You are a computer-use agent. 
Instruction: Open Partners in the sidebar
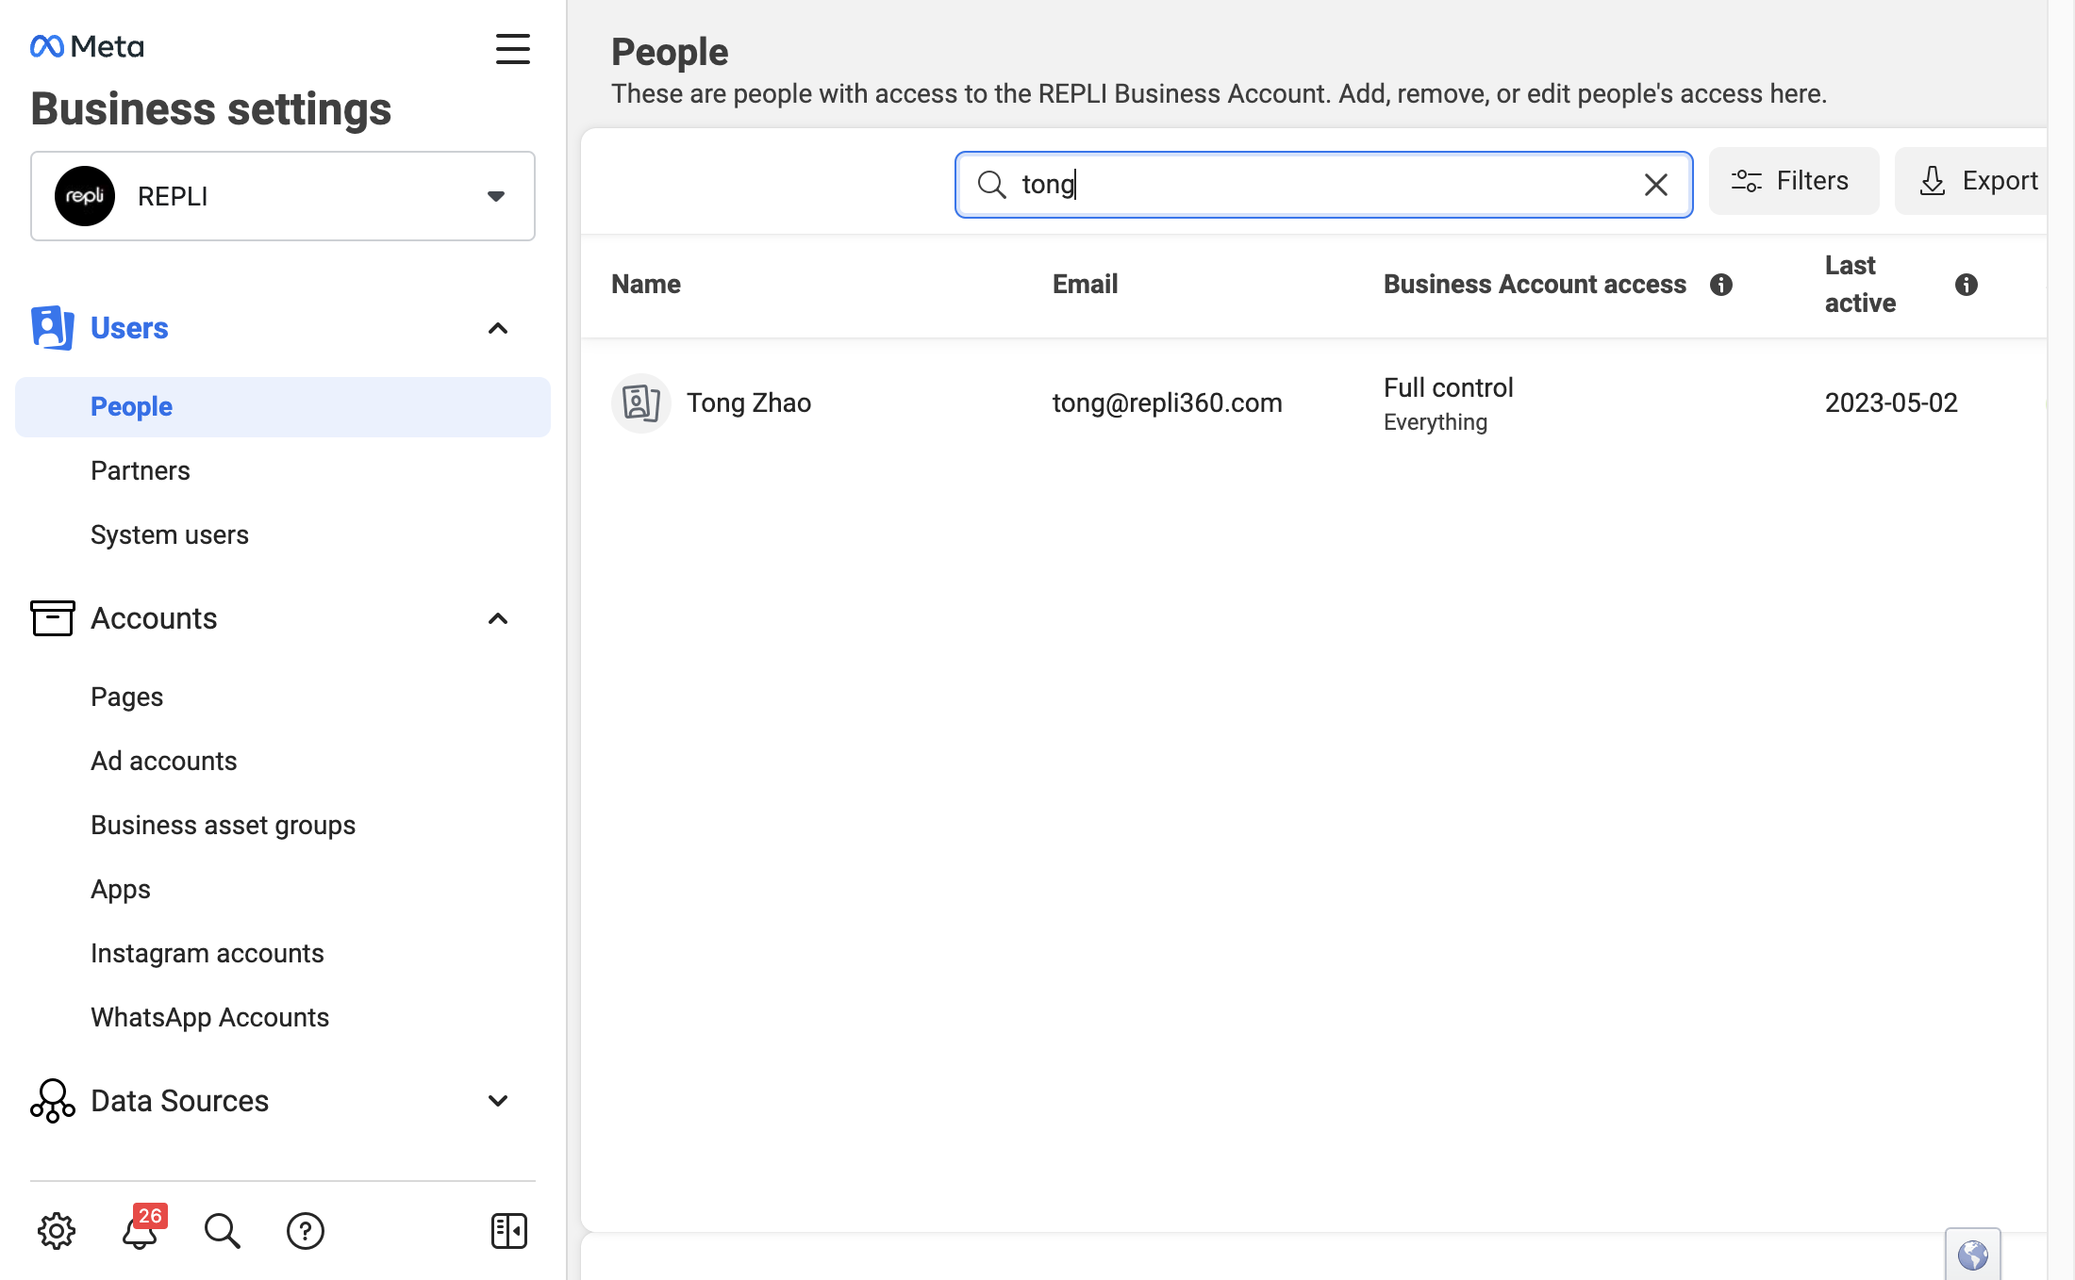(x=141, y=470)
